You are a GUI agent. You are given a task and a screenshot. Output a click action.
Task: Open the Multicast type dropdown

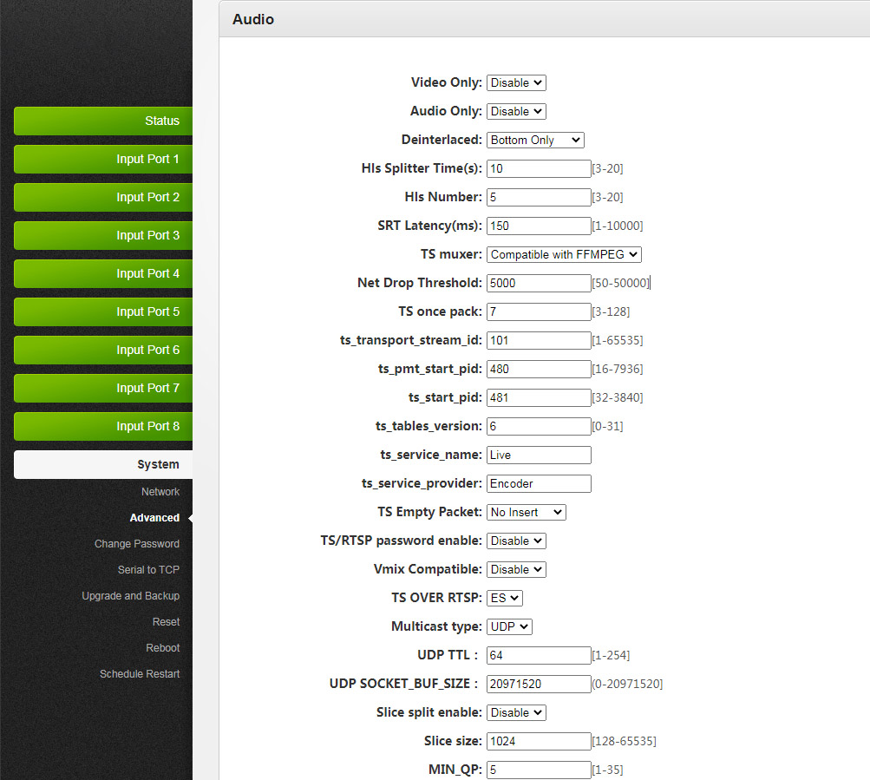tap(509, 626)
